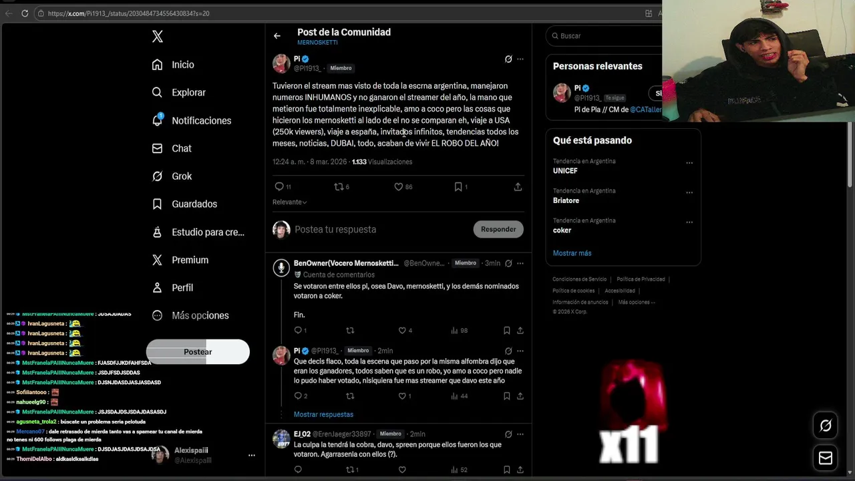Reload the page in the browser toolbar
Screen dimensions: 855x481
tap(25, 13)
